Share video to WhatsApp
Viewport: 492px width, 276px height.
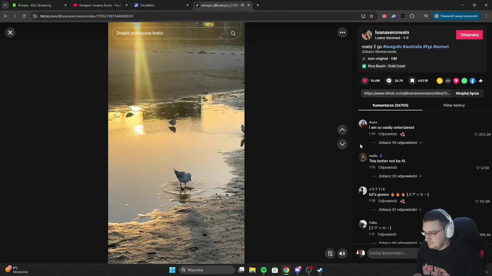pos(464,81)
